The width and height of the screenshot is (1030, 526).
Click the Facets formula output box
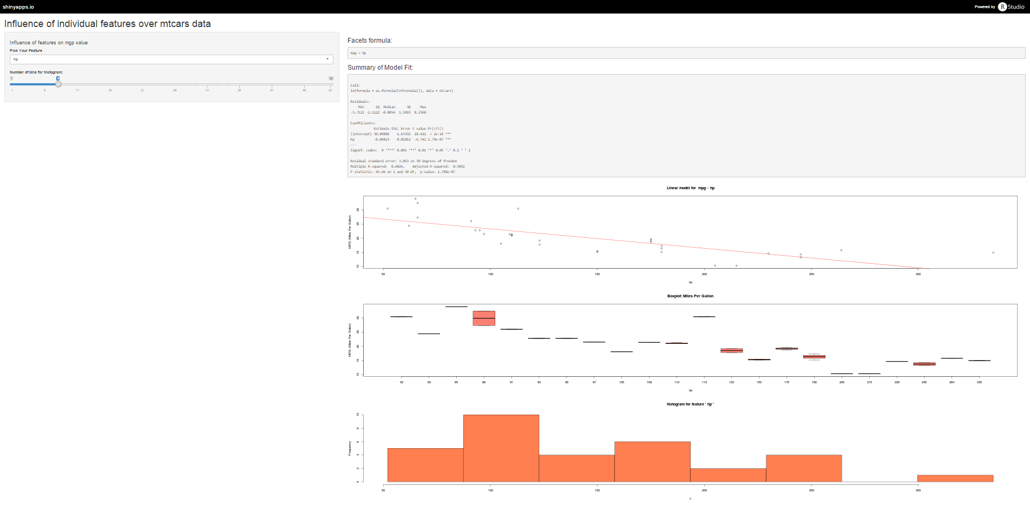[686, 53]
